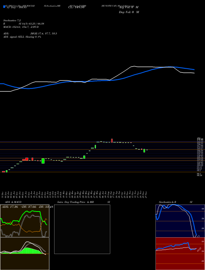
Task: Click the RSI 14/3 value '65.25 / 66.38'
Action: (36, 24)
